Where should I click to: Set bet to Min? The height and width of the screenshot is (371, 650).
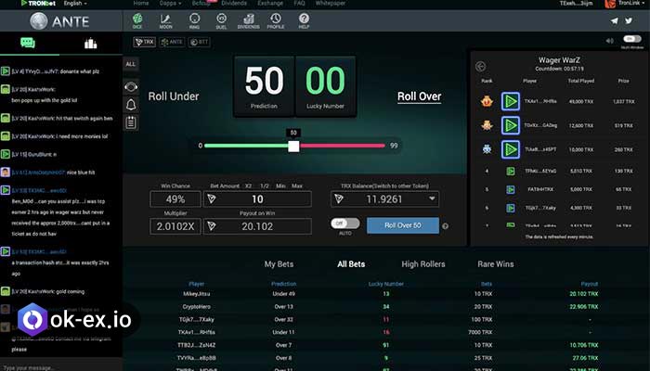[x=280, y=185]
